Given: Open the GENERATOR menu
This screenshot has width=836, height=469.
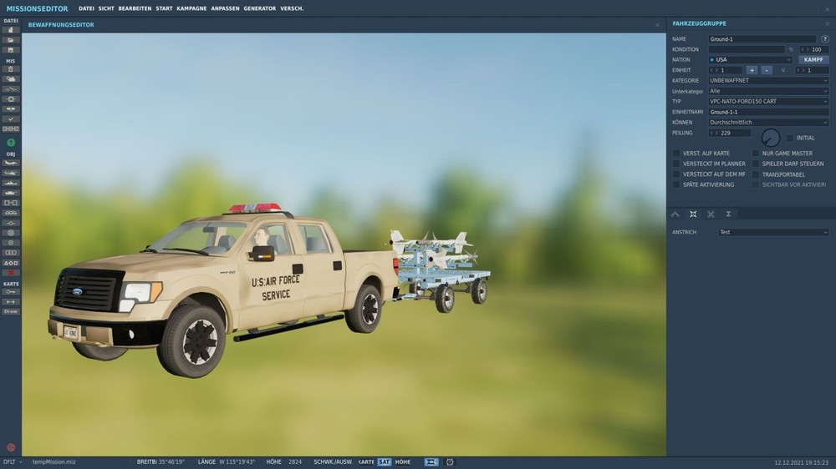Looking at the screenshot, I should pyautogui.click(x=260, y=8).
